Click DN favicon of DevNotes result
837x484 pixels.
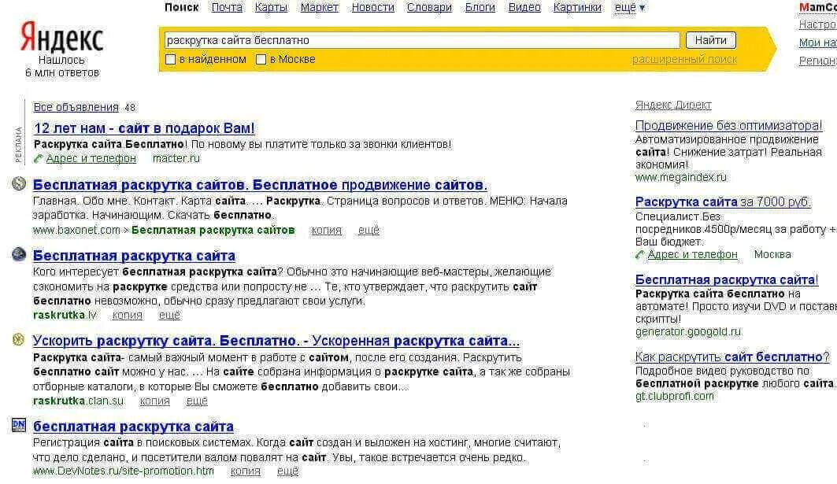click(19, 425)
